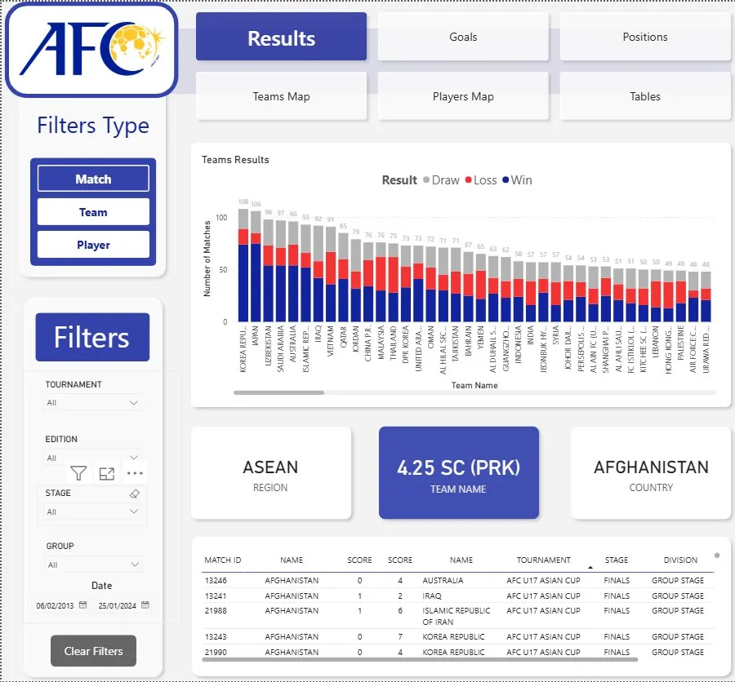
Task: Switch to the Goals page
Action: tap(463, 37)
